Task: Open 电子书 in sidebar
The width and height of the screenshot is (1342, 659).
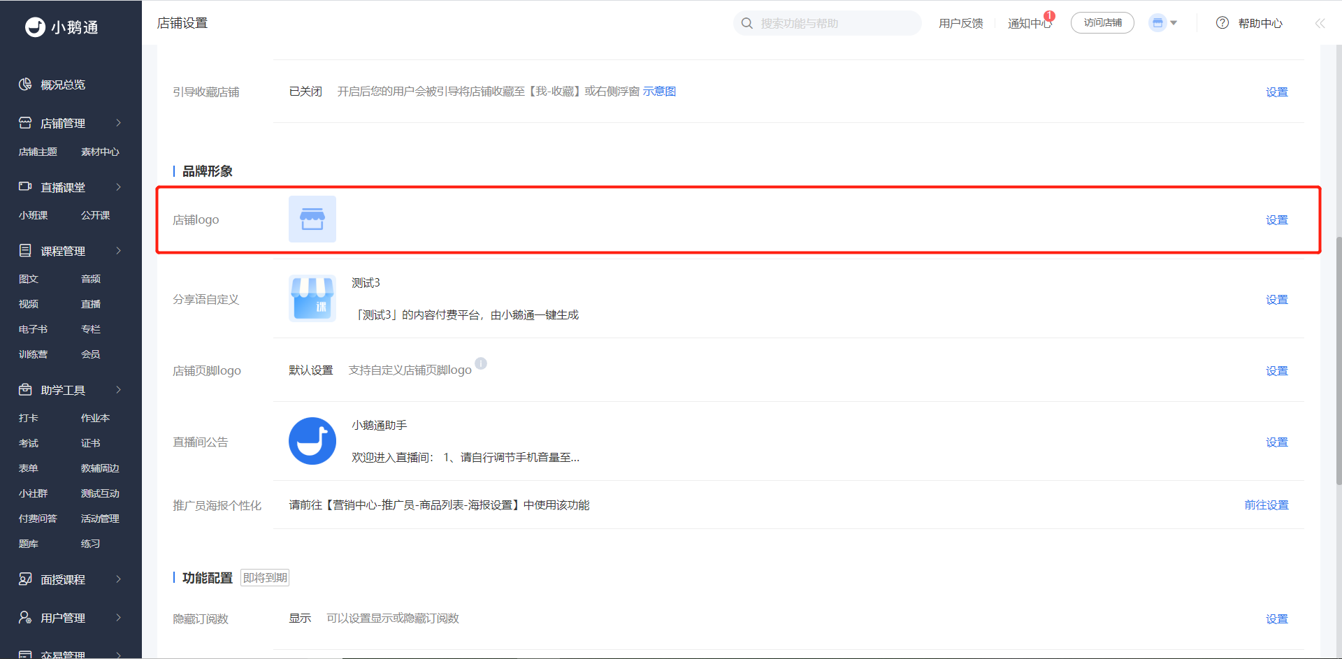Action: coord(33,329)
